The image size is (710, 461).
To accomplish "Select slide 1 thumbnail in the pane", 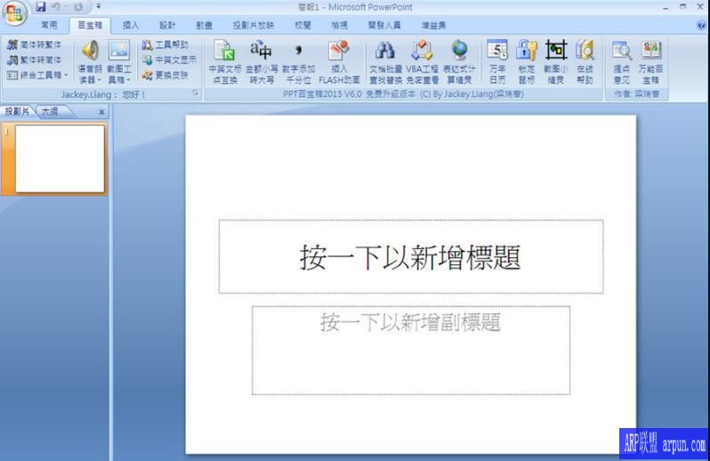I will pos(60,158).
